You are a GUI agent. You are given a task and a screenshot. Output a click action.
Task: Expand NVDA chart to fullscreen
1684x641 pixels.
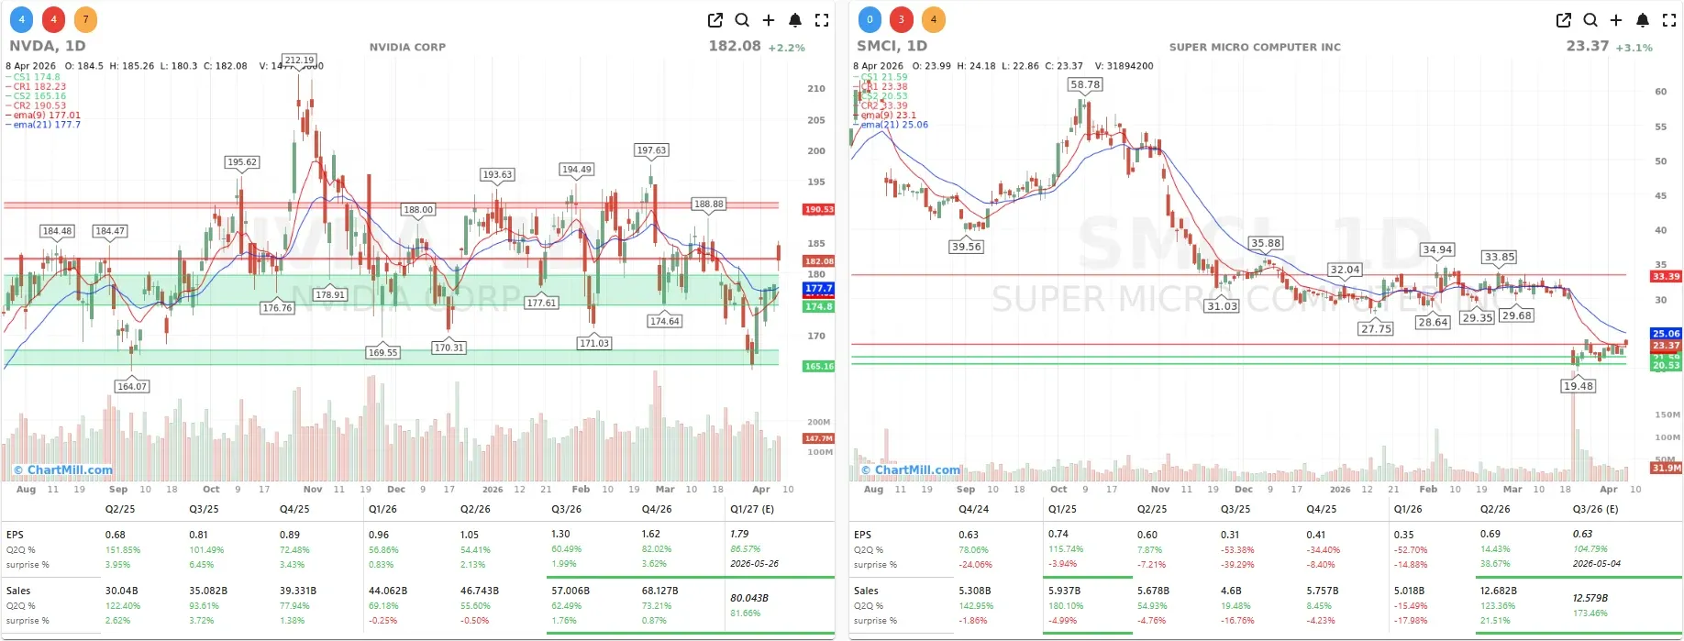(822, 20)
